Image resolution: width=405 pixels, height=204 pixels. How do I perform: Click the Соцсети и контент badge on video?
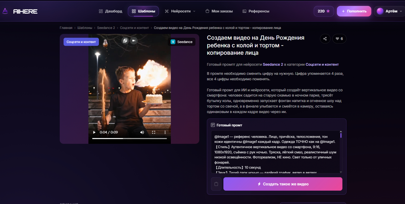pyautogui.click(x=81, y=42)
